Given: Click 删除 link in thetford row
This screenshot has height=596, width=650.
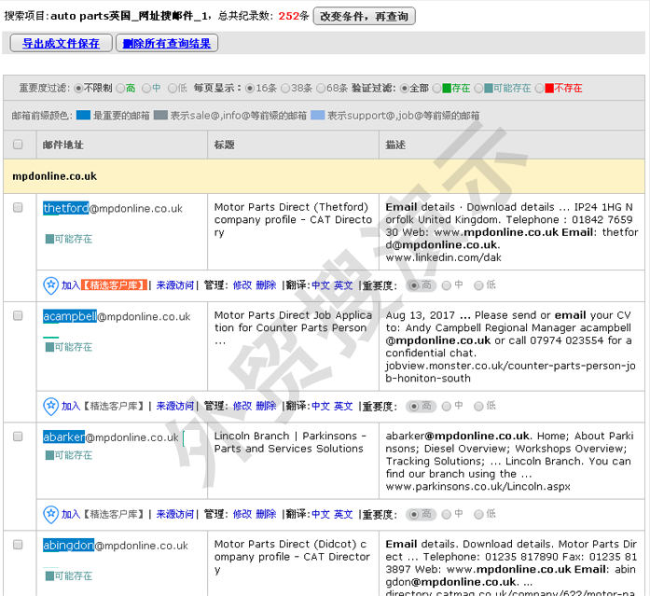Looking at the screenshot, I should tap(266, 285).
